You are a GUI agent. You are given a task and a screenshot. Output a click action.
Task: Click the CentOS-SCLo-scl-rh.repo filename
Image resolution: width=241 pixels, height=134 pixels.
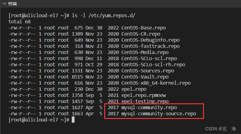(153, 65)
